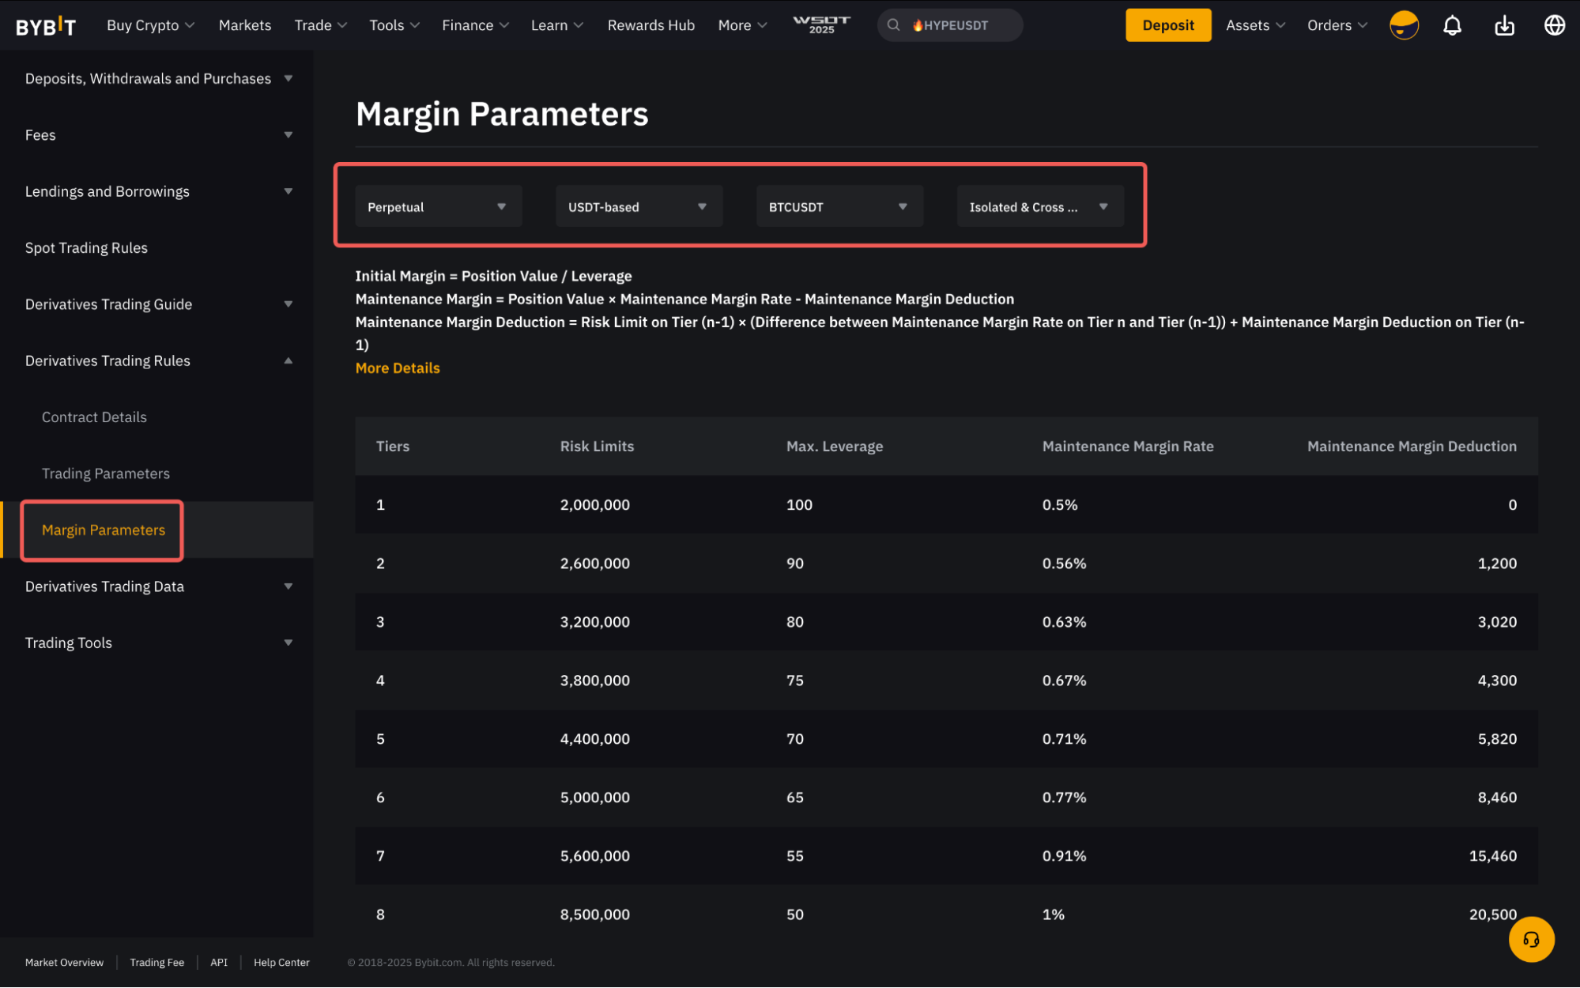Open the Rewards Hub page

(650, 25)
